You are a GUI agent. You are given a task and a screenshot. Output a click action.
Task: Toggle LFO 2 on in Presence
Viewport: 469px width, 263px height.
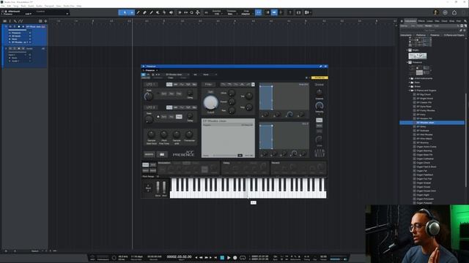point(151,107)
